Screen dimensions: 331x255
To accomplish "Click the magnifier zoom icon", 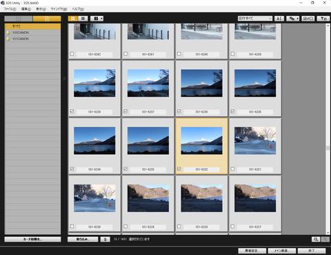I will [x=316, y=239].
